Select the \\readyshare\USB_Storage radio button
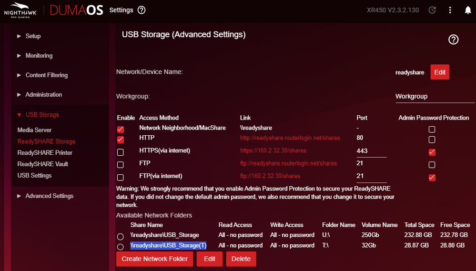The height and width of the screenshot is (271, 476). coord(120,237)
